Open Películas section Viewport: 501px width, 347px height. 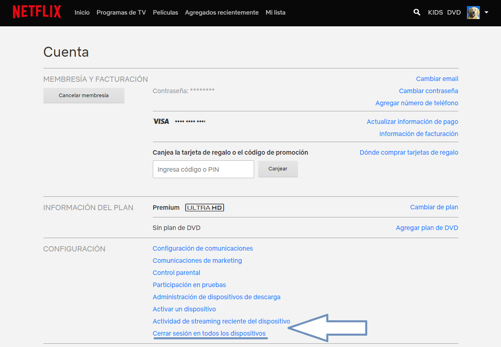165,13
